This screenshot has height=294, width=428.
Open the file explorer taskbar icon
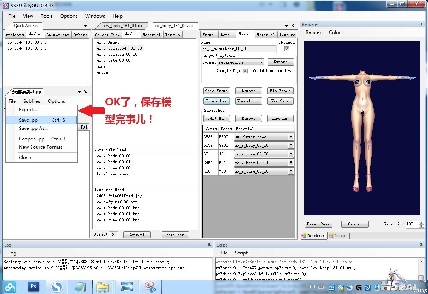click(x=102, y=287)
